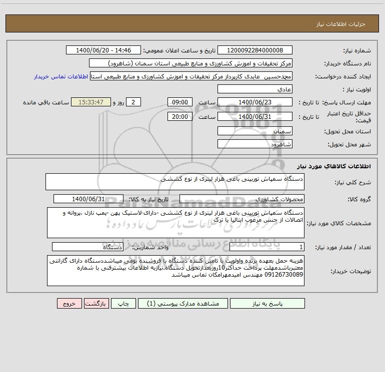Click the 'ایجاد کننده درخواست:' label
Viewport: 385px width, 372px height.
coord(343,76)
